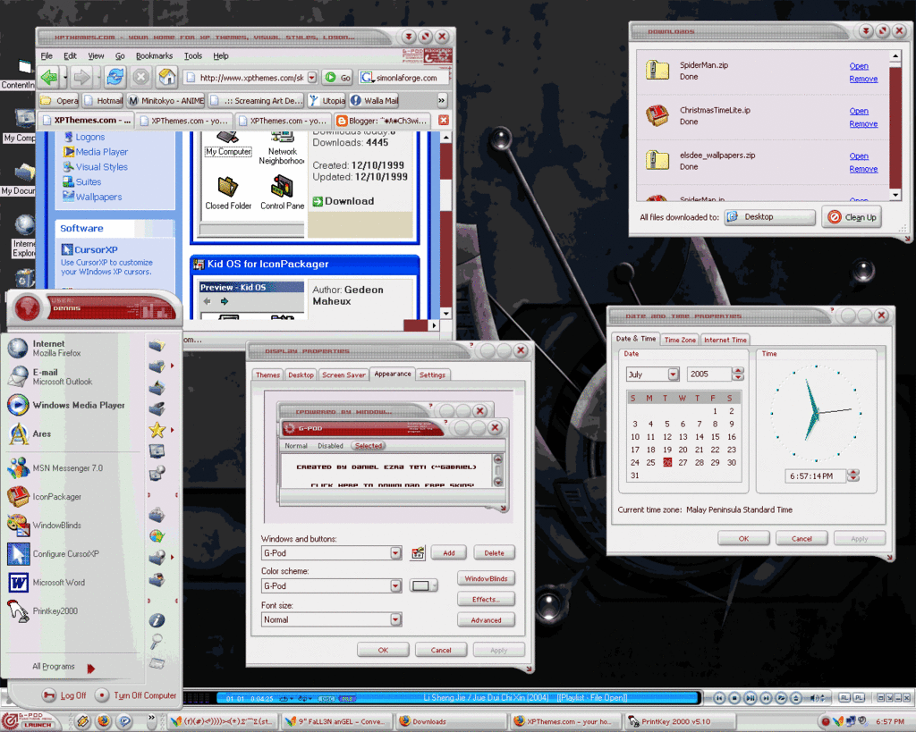This screenshot has height=732, width=916.
Task: Click the Desktop download folder button
Action: point(770,217)
